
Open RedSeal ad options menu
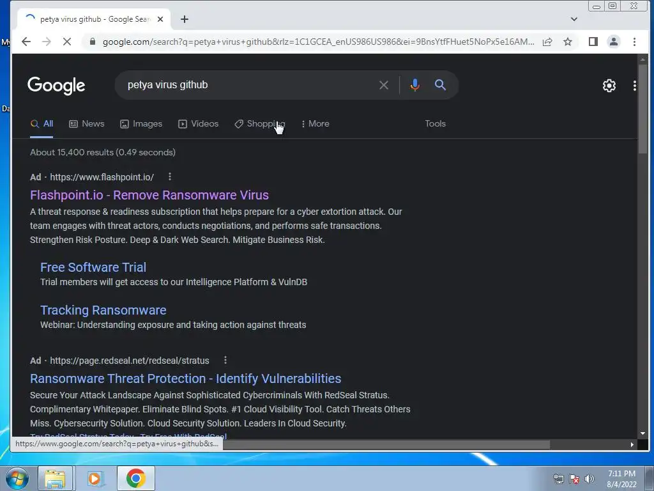click(225, 361)
